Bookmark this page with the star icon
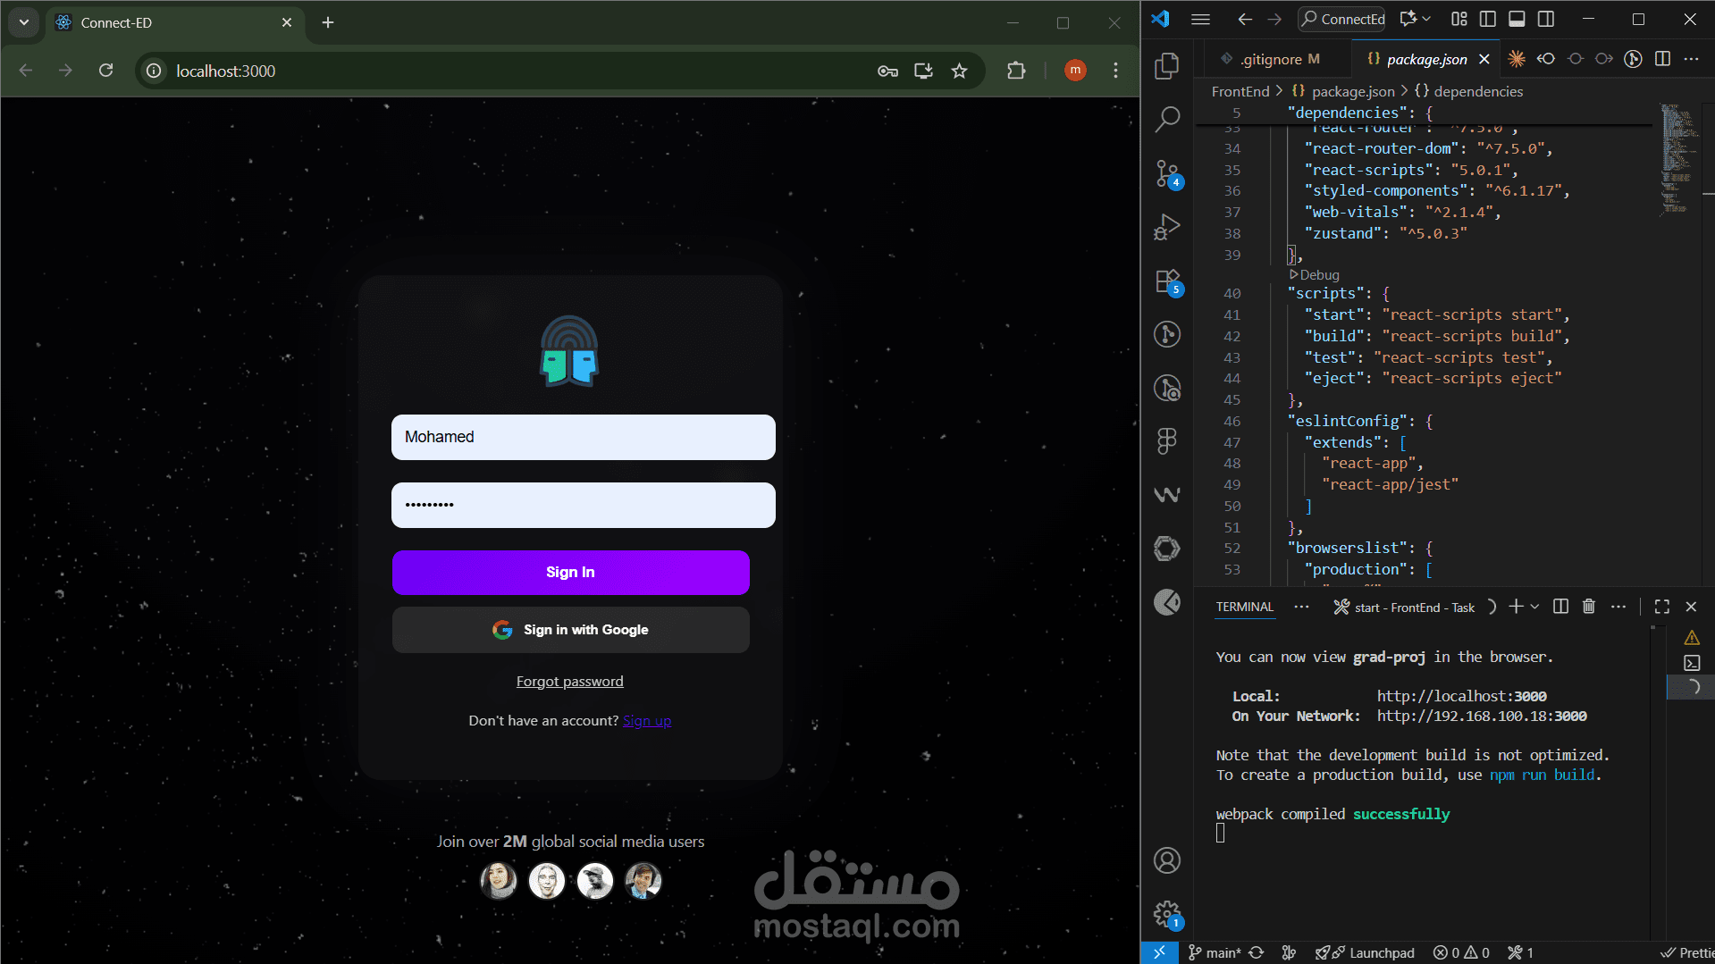This screenshot has width=1715, height=964. click(959, 71)
